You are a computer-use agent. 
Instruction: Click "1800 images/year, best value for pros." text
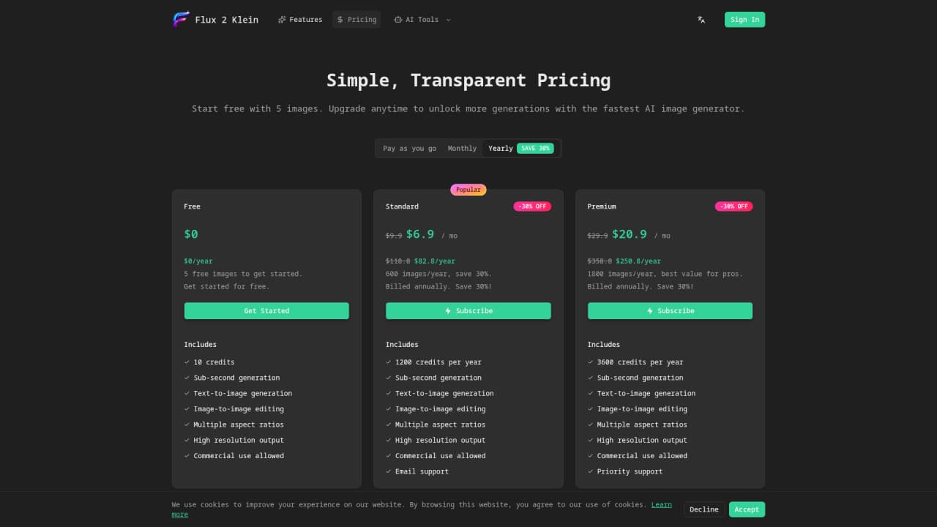pos(665,274)
